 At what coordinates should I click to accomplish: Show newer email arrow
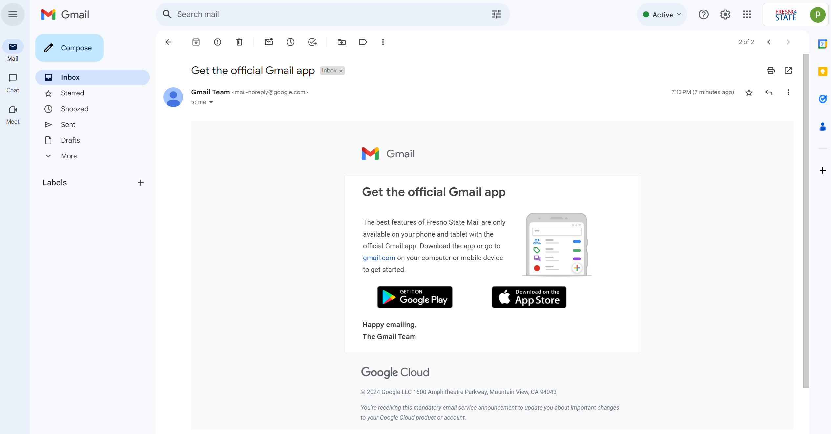pyautogui.click(x=769, y=42)
